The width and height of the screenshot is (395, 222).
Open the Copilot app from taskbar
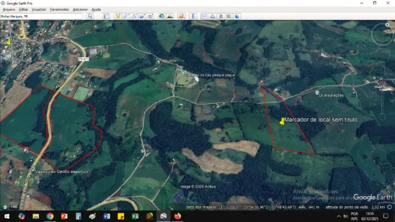pyautogui.click(x=21, y=216)
